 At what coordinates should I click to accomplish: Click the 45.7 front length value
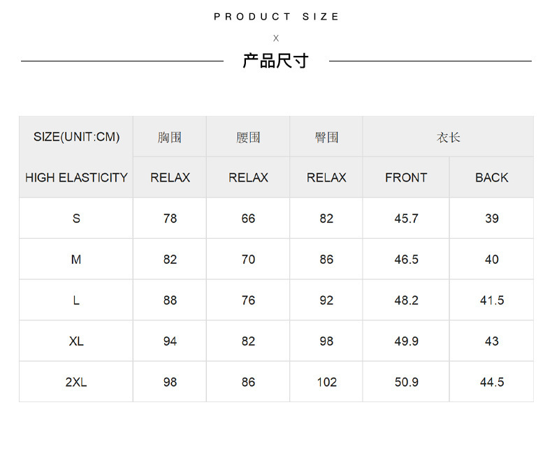click(x=406, y=219)
